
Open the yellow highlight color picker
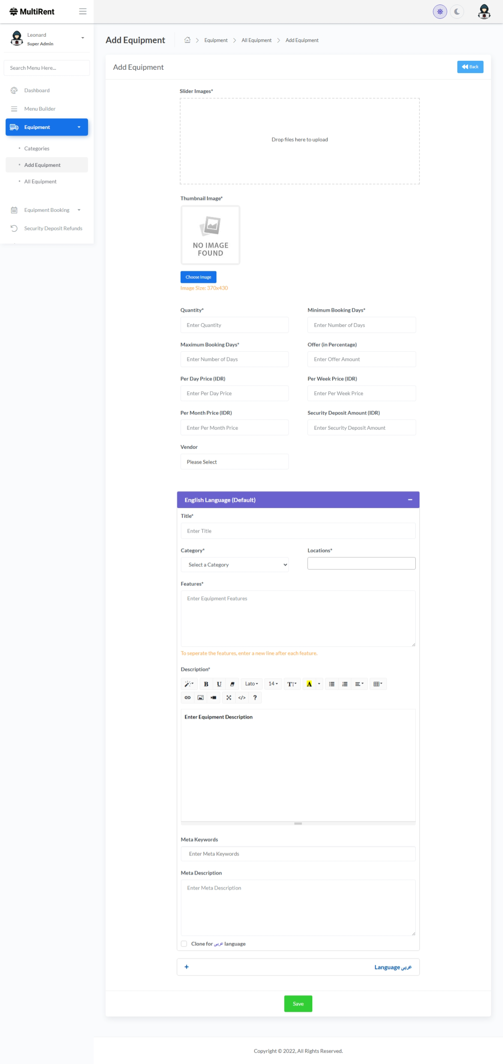(319, 684)
